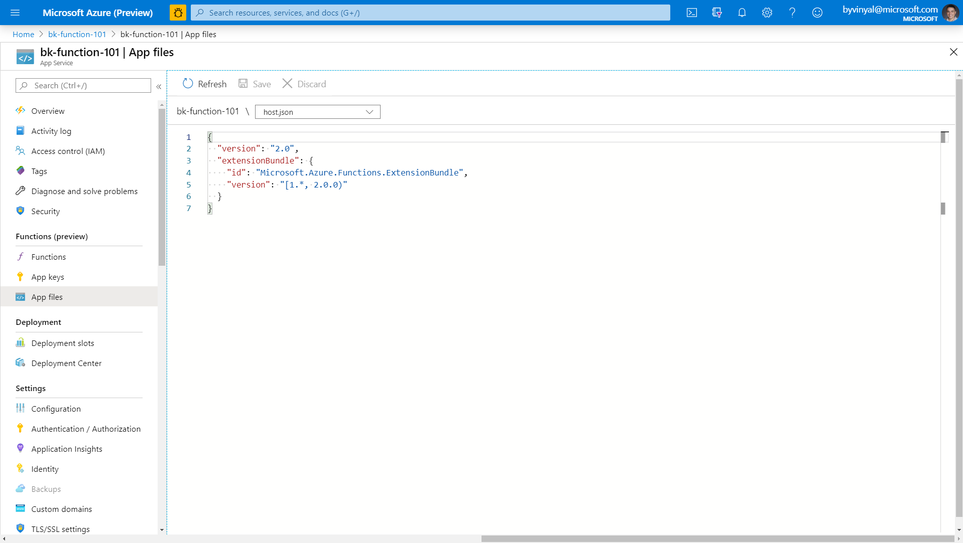Click Discard to cancel file changes
Screen dimensions: 963x543
point(304,84)
